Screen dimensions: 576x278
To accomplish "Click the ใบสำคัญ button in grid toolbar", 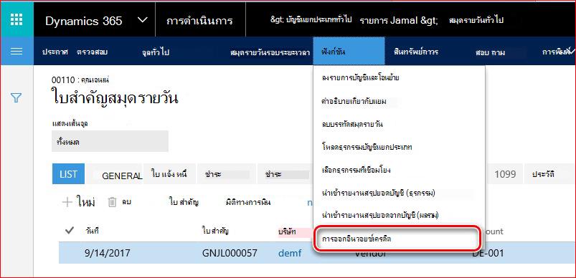I will 184,202.
